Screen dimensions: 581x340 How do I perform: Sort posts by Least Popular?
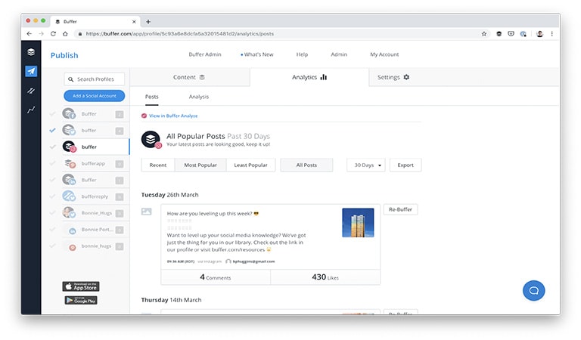251,165
